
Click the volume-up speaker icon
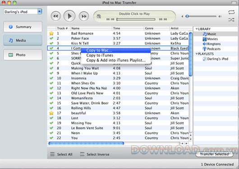220,16
